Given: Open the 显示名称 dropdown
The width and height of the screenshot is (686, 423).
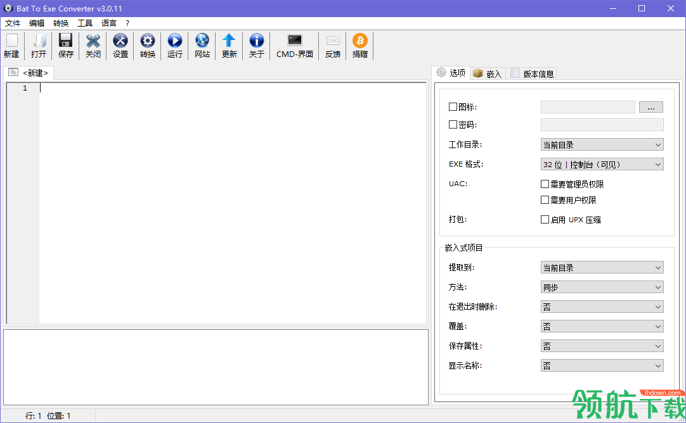Looking at the screenshot, I should (602, 365).
